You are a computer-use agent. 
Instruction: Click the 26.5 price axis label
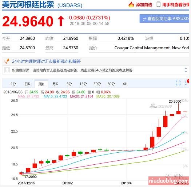point(15,101)
